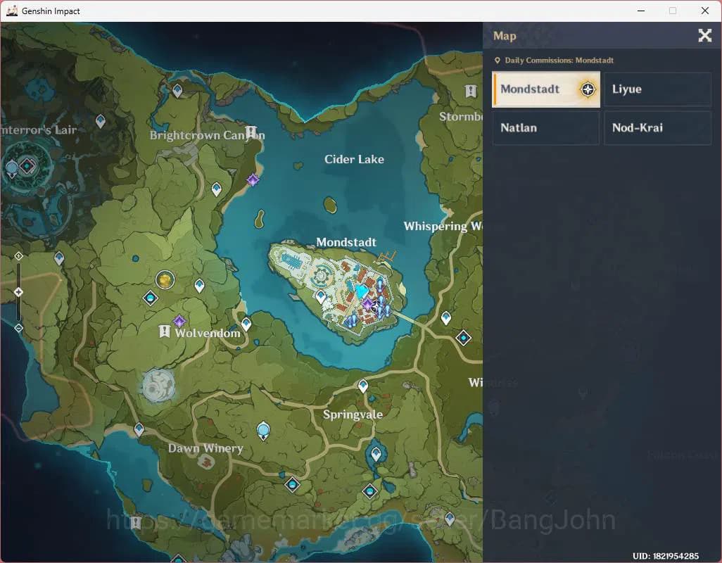Select the purple commission marker on Cider Lake shore
This screenshot has width=722, height=563.
coord(253,180)
